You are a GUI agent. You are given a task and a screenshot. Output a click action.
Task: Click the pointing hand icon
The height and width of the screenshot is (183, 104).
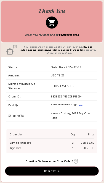[76, 161]
